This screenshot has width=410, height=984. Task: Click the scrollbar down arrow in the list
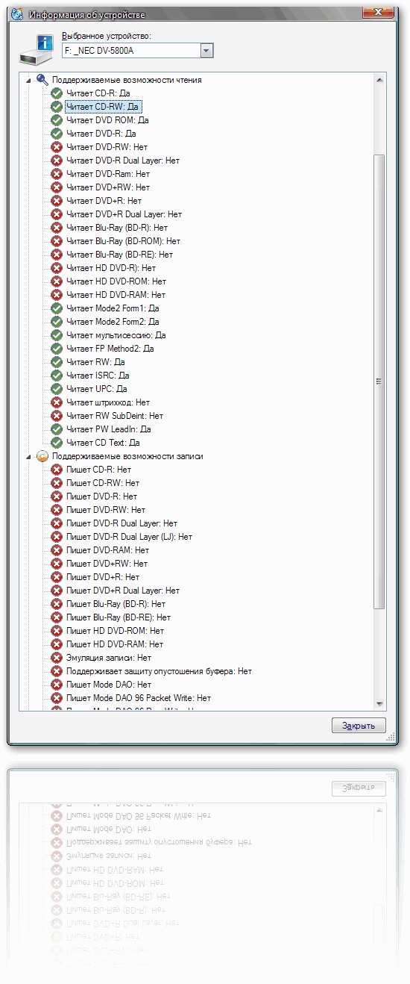point(379,704)
